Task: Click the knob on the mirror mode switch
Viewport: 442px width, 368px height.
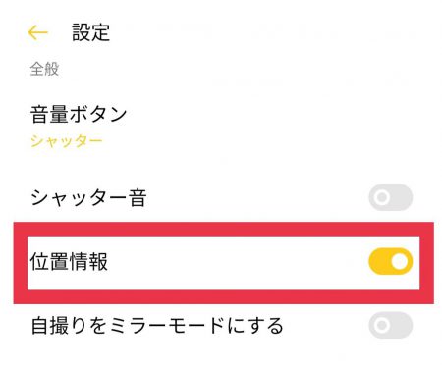Action: [x=381, y=325]
